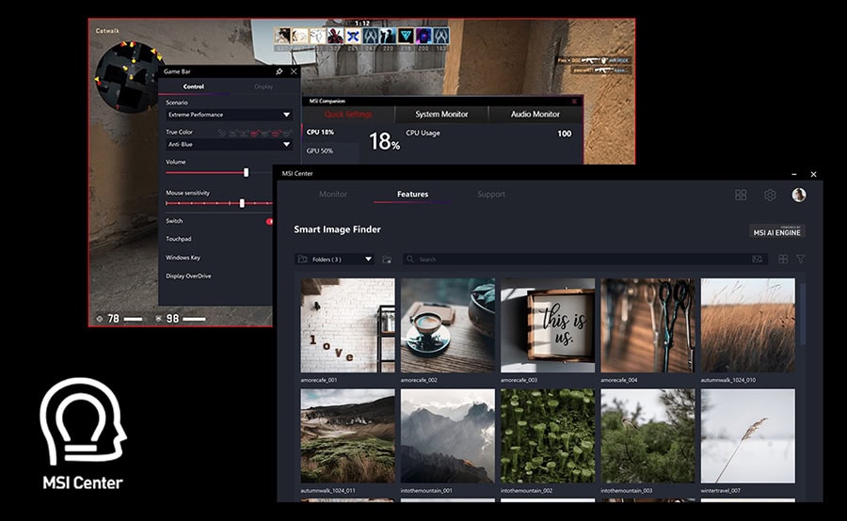Image resolution: width=847 pixels, height=521 pixels.
Task: Click the magnifier search icon
Action: (x=410, y=260)
